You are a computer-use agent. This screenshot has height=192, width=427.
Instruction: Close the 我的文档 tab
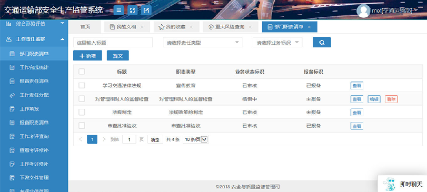tap(142, 27)
